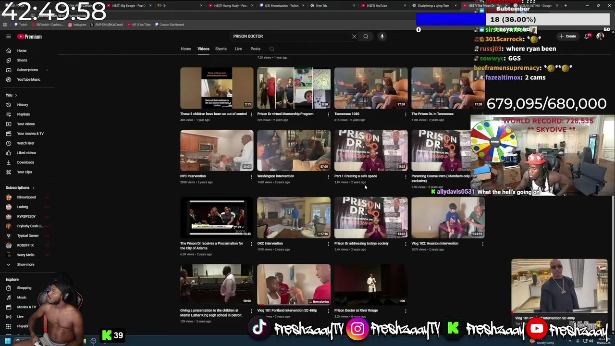Open options for Prison Doctor at River Rouge
This screenshot has width=615, height=346.
tap(406, 311)
